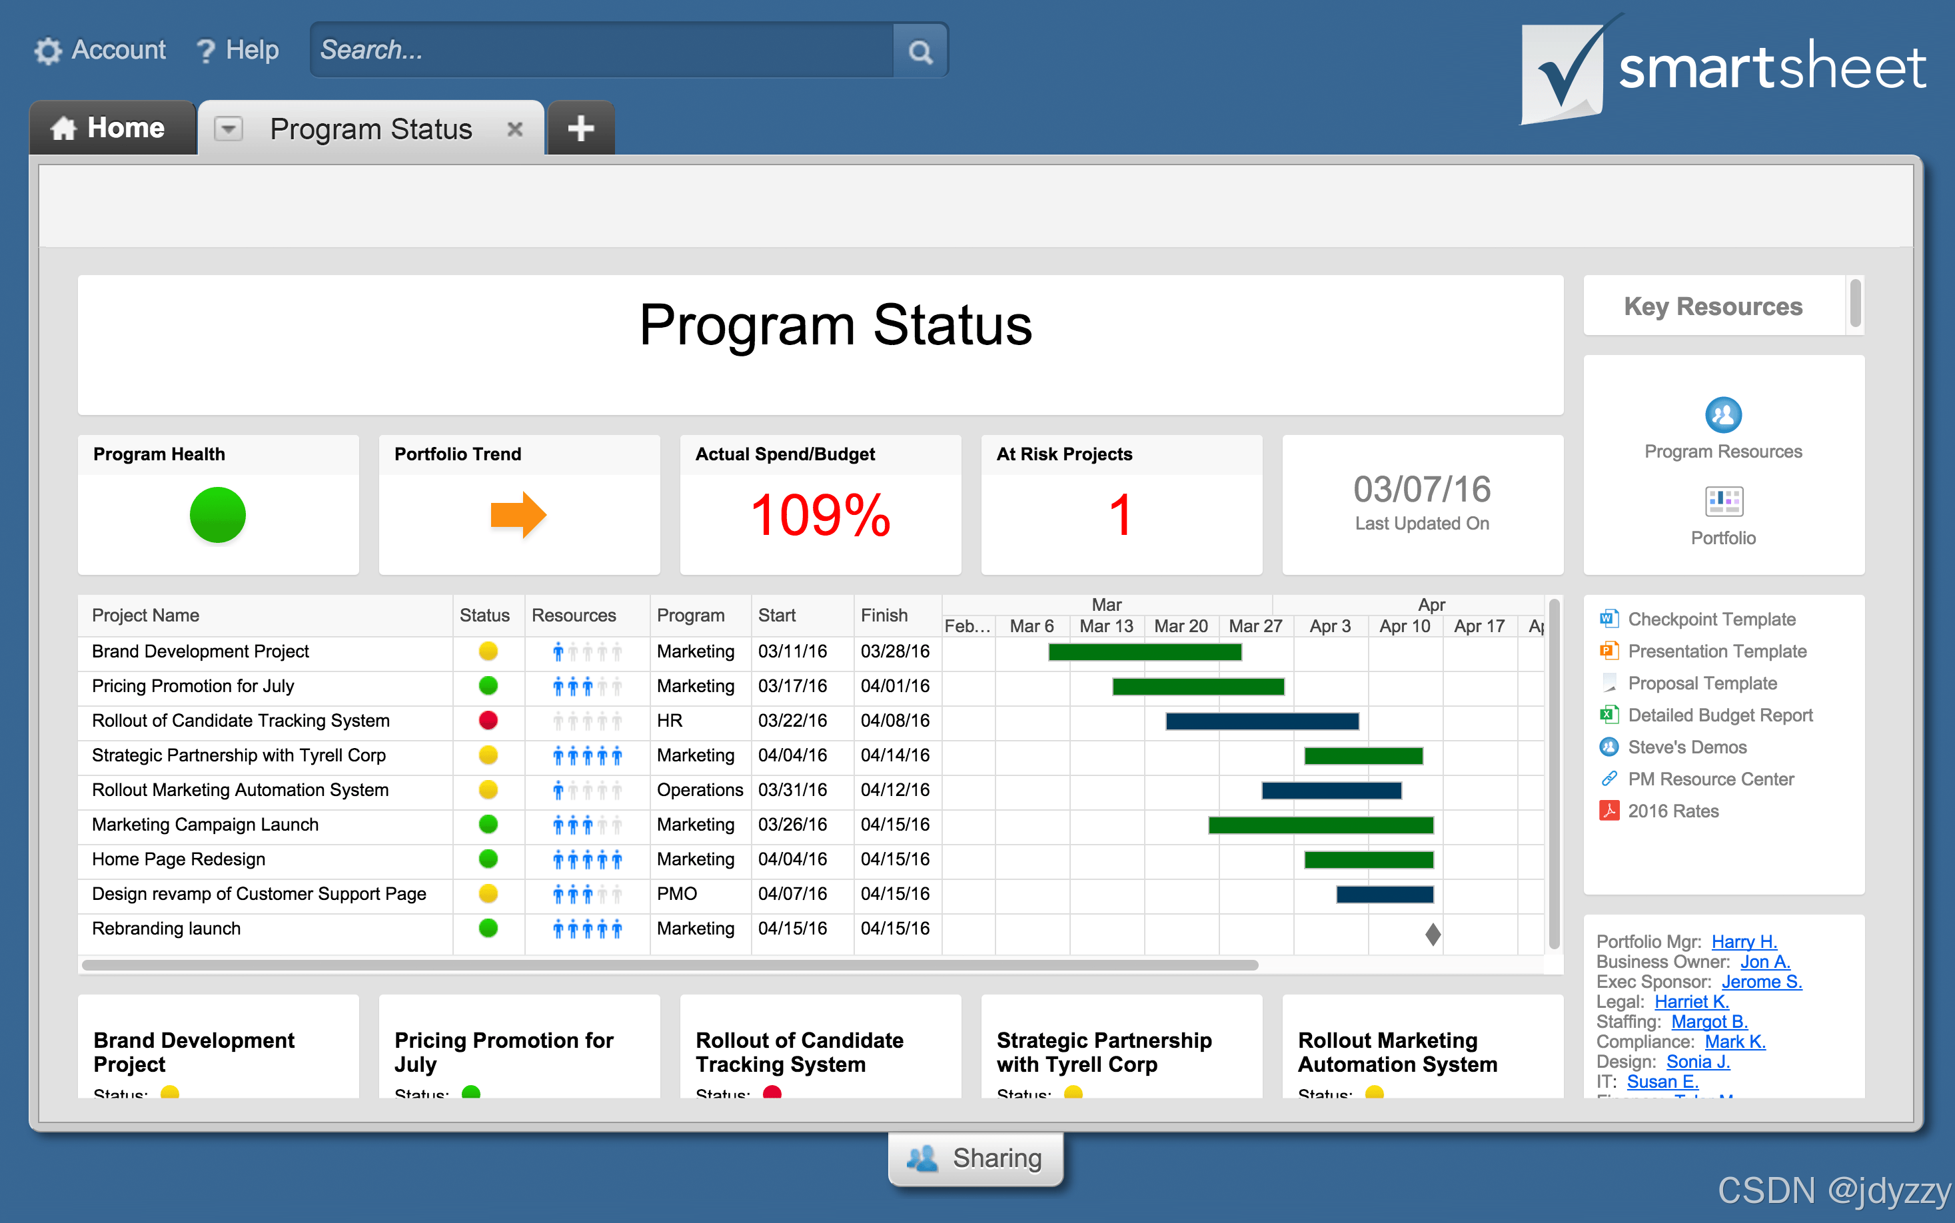This screenshot has width=1955, height=1223.
Task: Click the Jerome S. exec sponsor link
Action: click(x=1761, y=982)
